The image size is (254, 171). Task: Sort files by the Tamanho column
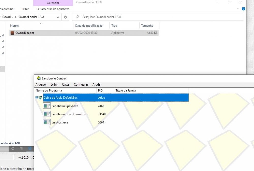coord(147,26)
